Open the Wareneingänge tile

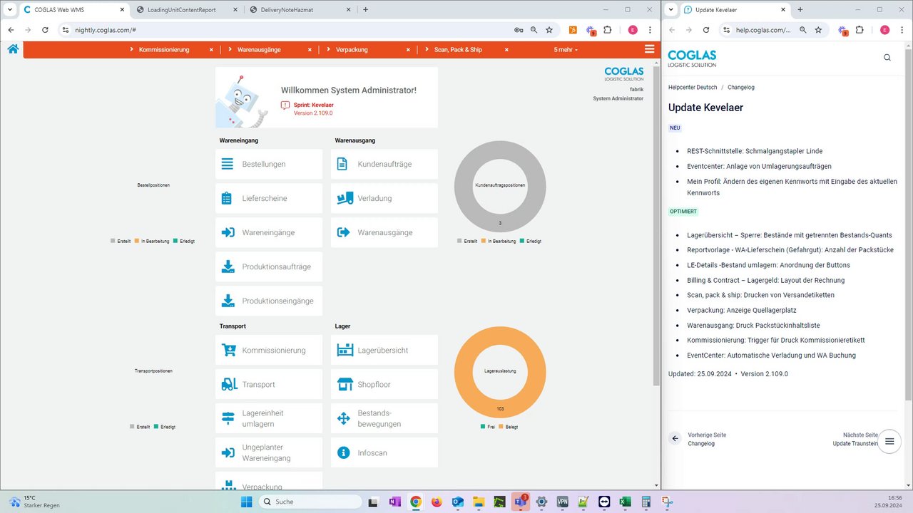pos(269,232)
